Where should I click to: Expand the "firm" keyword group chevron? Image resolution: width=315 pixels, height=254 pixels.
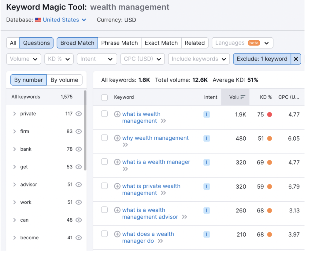pos(14,131)
